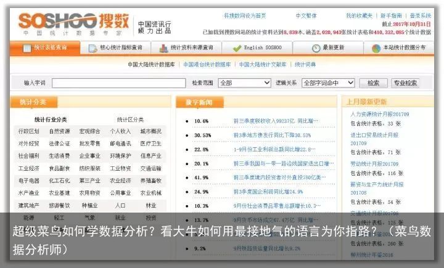Click the 电子电器 category
Image resolution: width=444 pixels, height=268 pixels.
28,181
